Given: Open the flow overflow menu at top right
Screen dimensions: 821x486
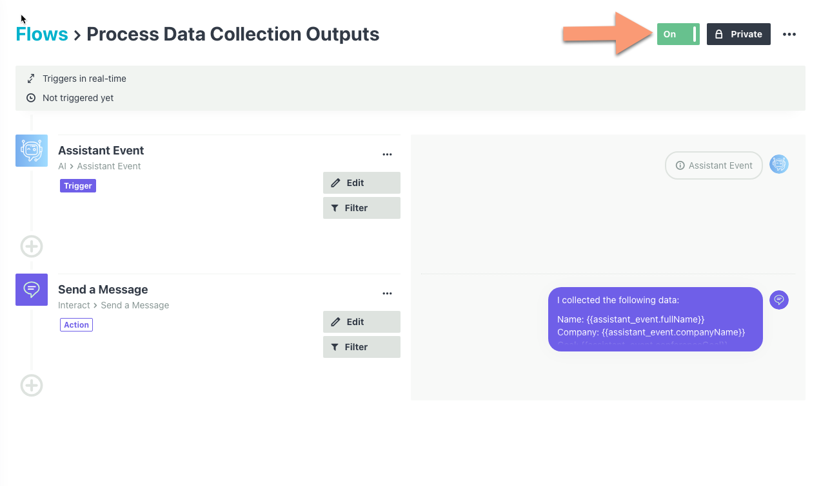Looking at the screenshot, I should [789, 34].
